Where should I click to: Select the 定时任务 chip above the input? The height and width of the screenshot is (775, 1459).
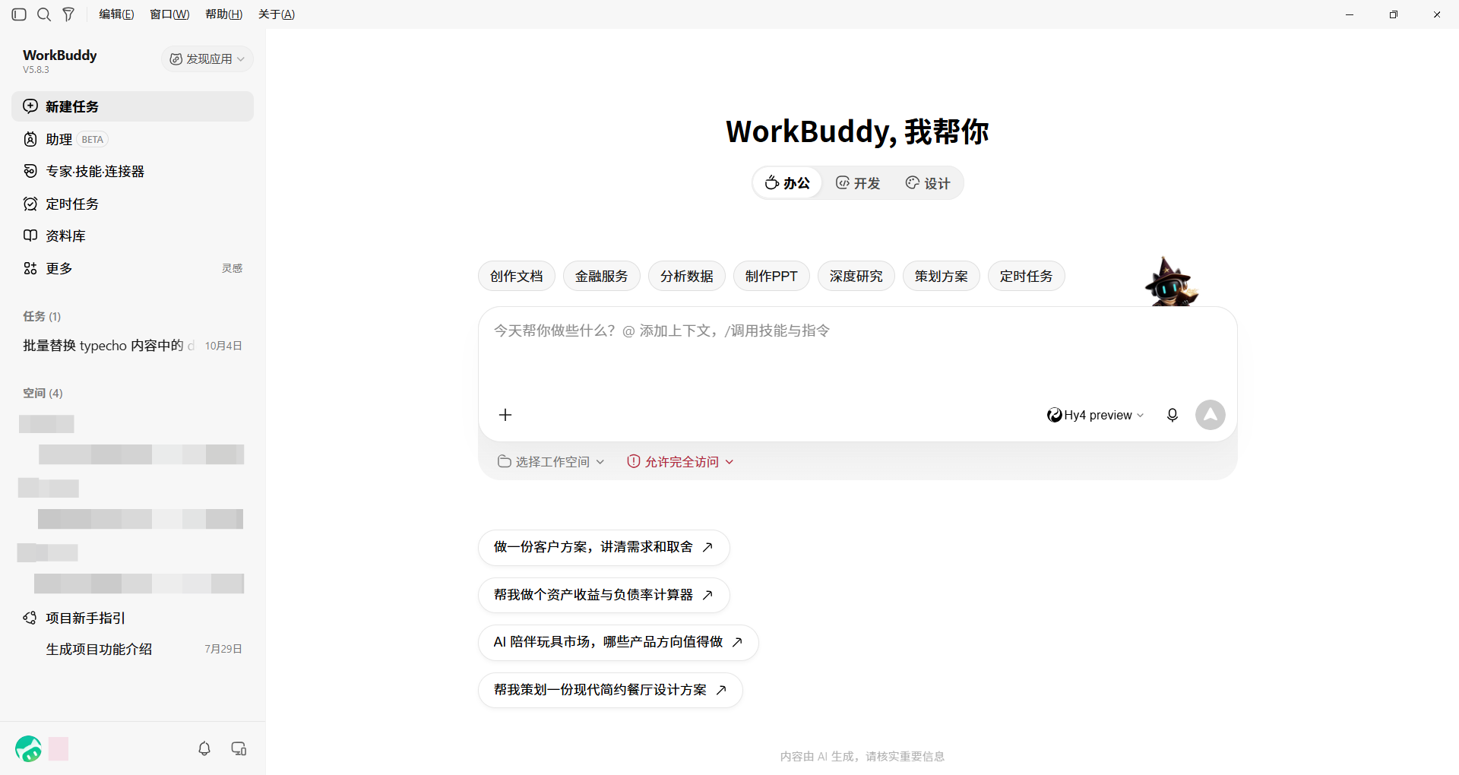[1027, 277]
